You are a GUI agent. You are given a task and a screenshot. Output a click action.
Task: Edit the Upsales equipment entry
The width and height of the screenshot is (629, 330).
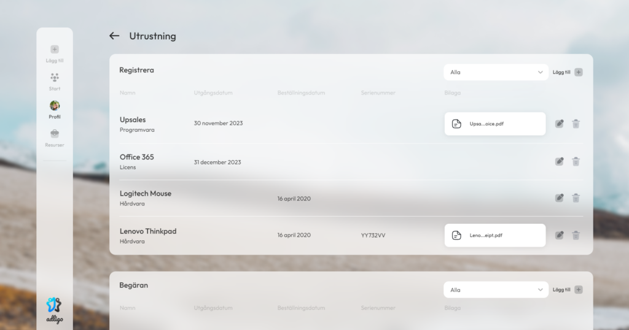coord(559,124)
